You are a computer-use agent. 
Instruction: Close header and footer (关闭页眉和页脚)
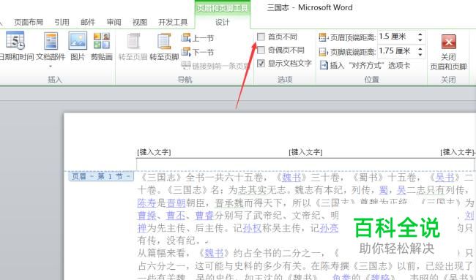[x=448, y=51]
